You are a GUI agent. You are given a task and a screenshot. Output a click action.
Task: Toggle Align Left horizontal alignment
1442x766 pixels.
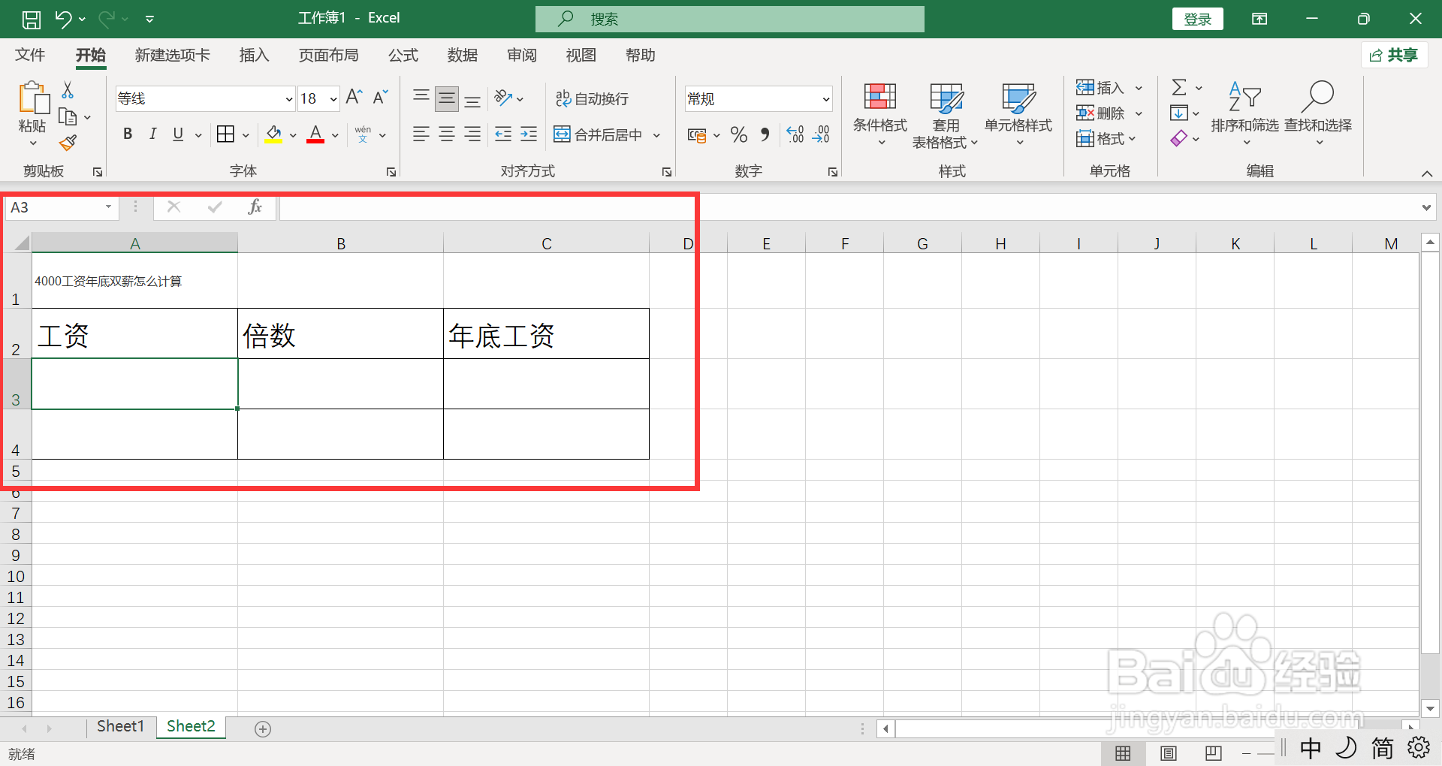421,134
